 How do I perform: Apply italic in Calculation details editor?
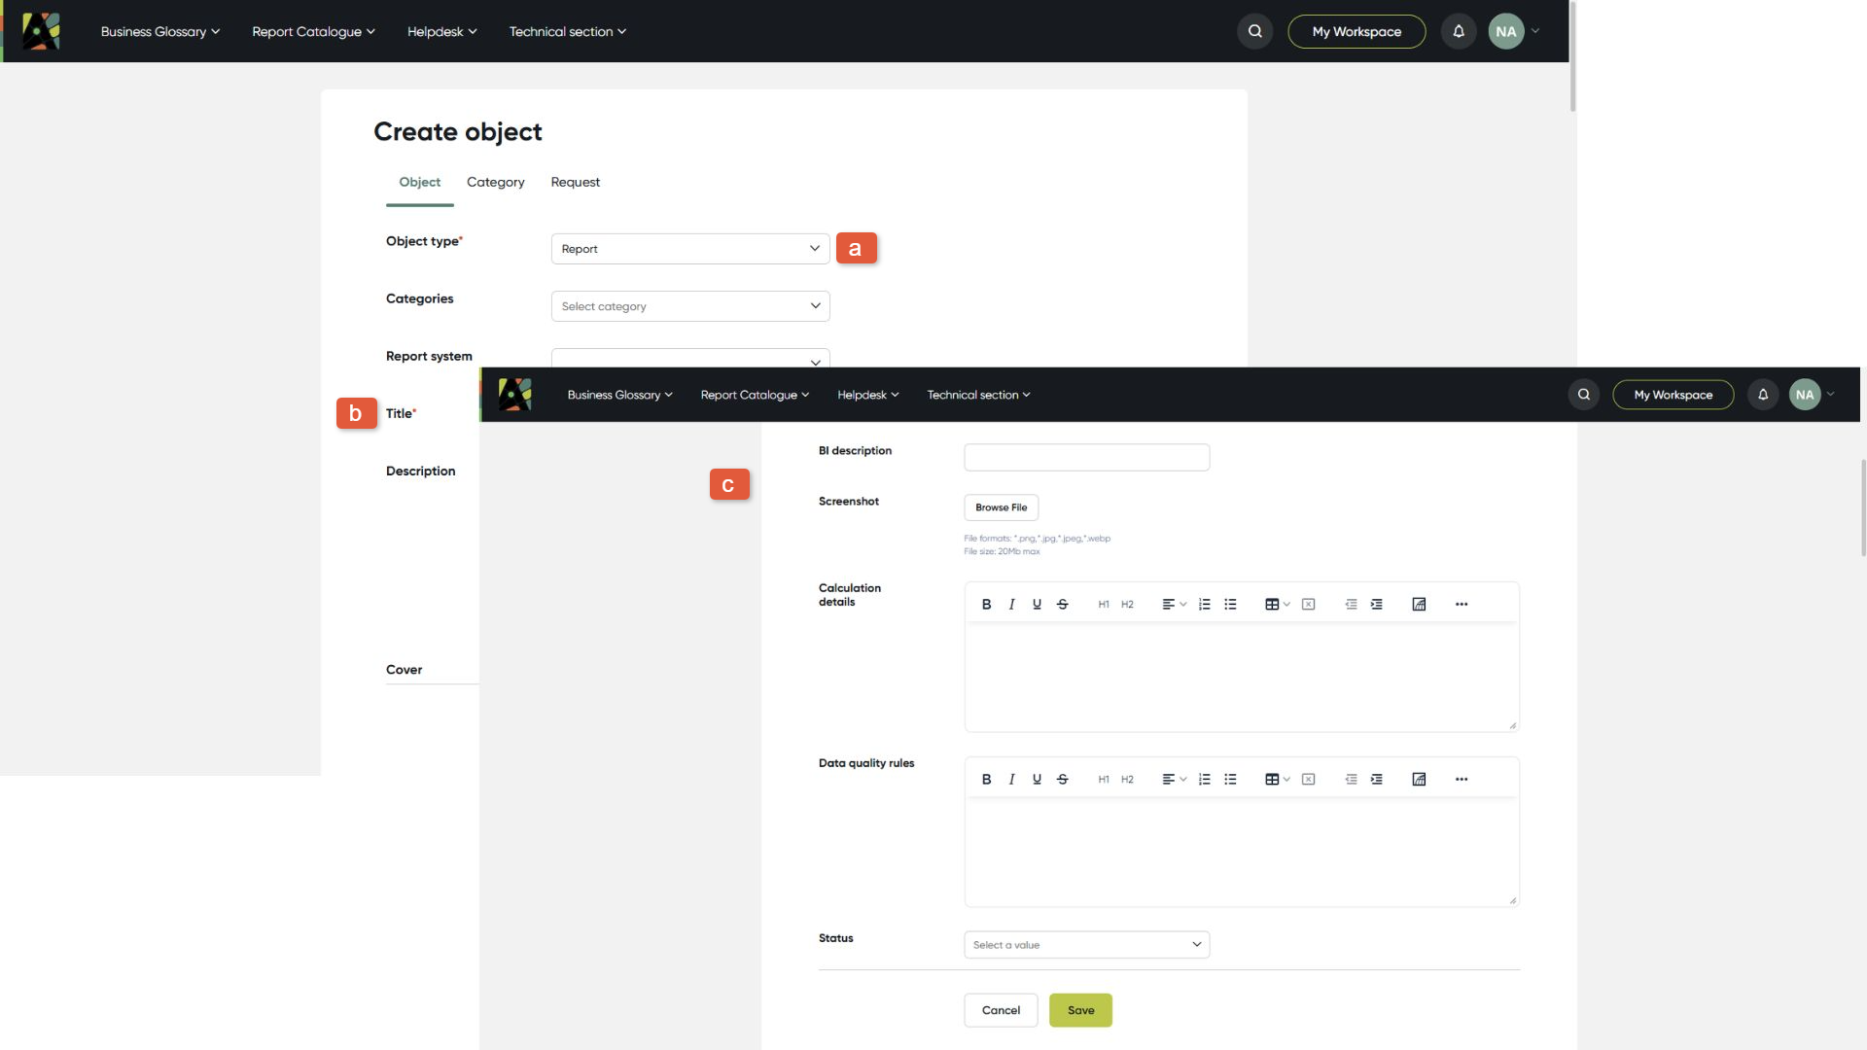[1011, 604]
